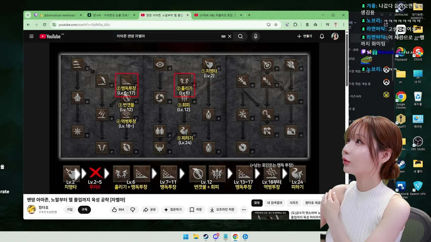Open OBS Studio desktop shortcut
Image resolution: width=431 pixels, height=242 pixels.
(x=418, y=144)
